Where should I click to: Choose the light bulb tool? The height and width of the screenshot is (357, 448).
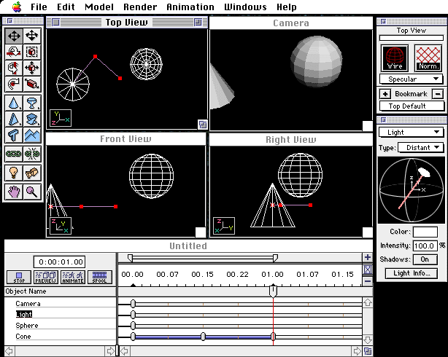(13, 173)
